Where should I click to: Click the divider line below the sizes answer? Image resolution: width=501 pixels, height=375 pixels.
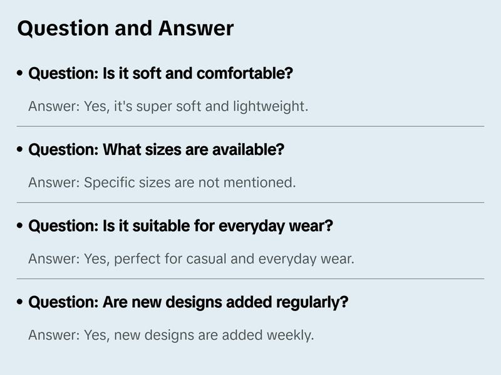pos(250,203)
